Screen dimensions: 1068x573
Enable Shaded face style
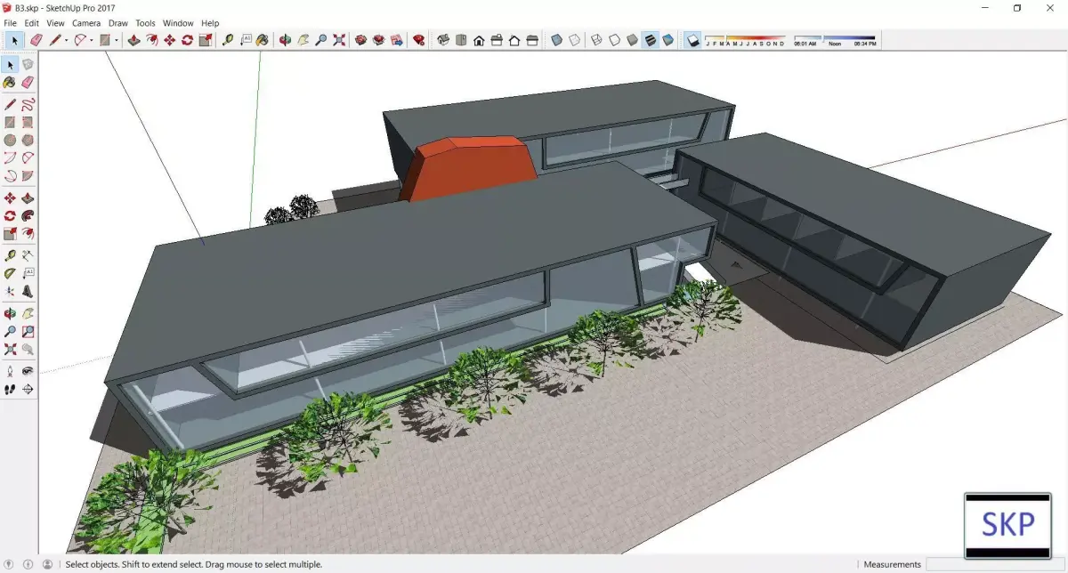[632, 40]
